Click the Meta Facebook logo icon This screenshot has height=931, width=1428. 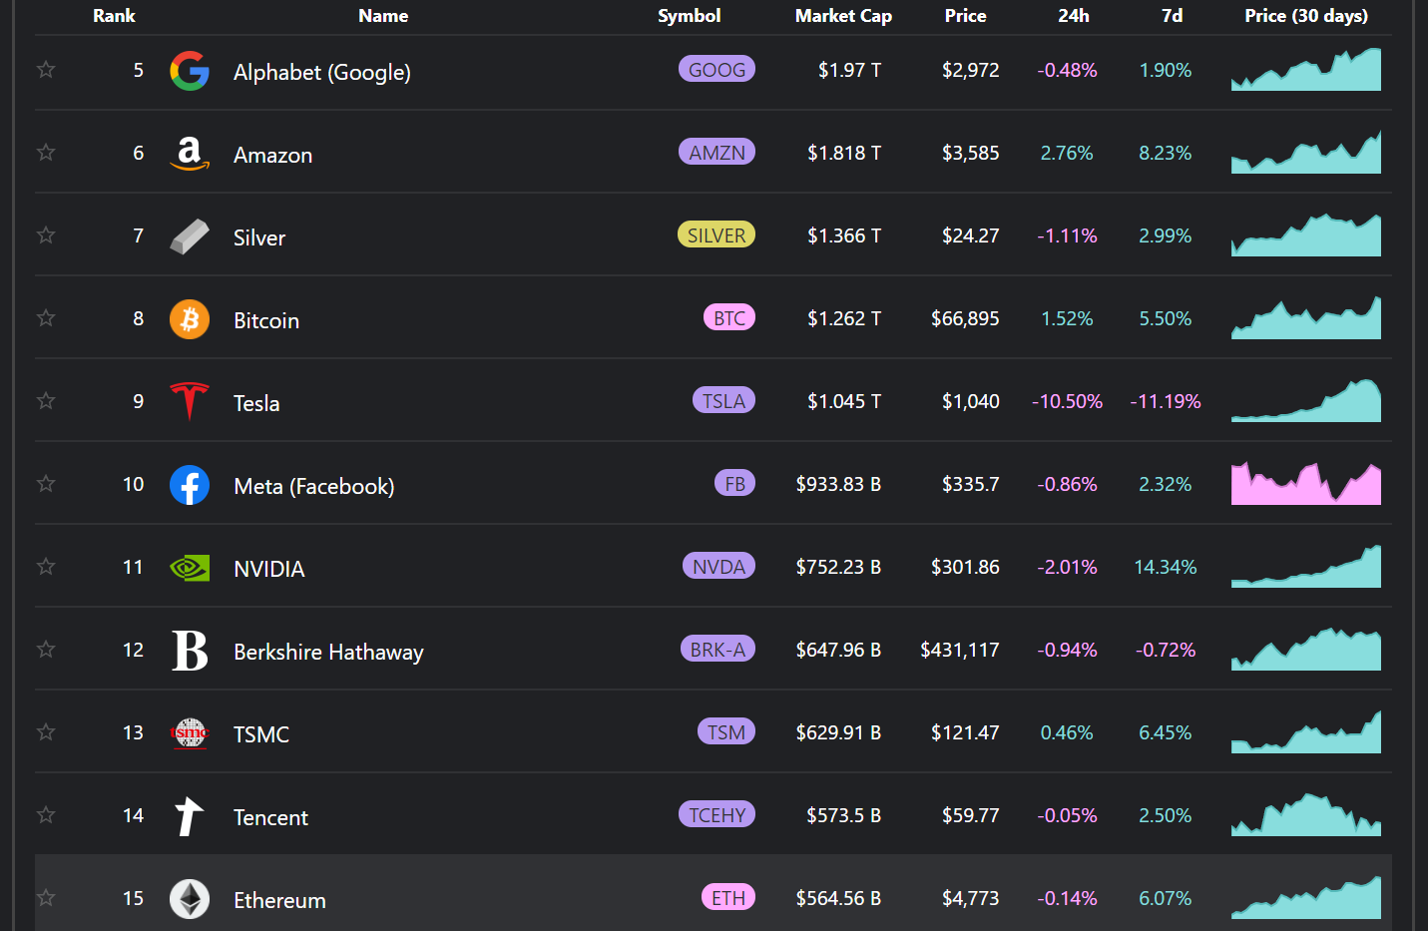tap(189, 485)
